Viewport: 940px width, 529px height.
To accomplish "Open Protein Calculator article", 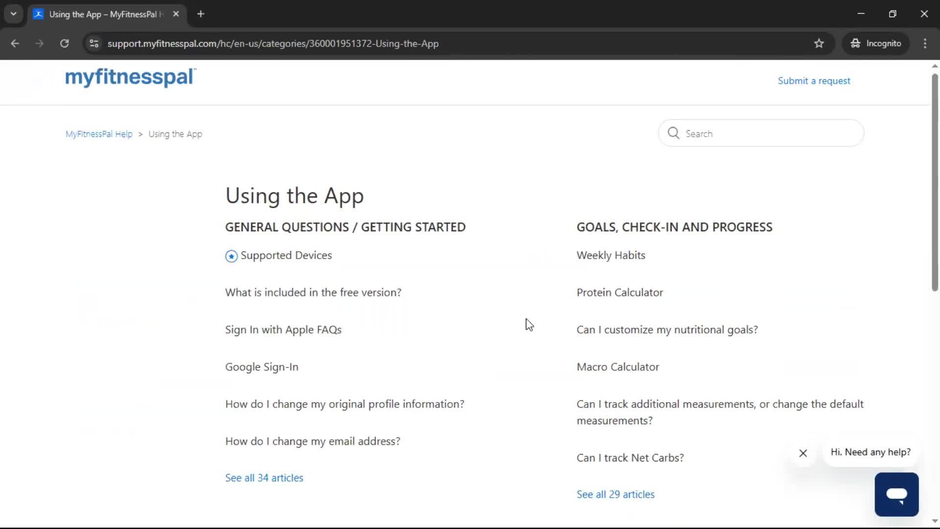I will point(619,292).
